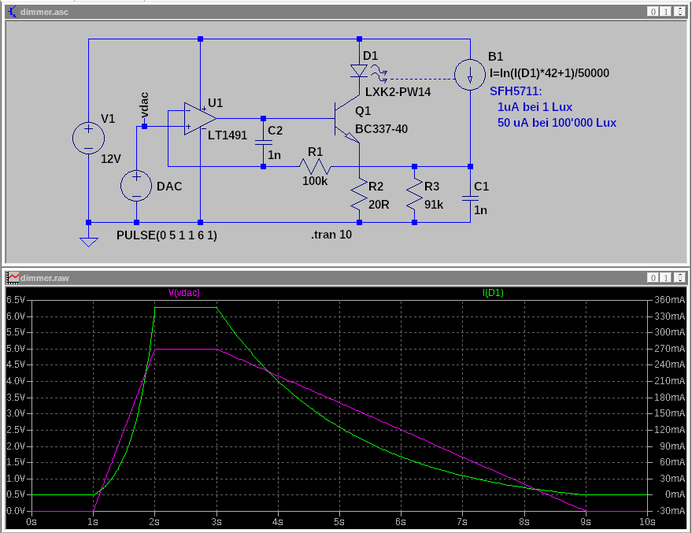Select the R1 resistor symbol
The height and width of the screenshot is (533, 692).
tap(315, 166)
